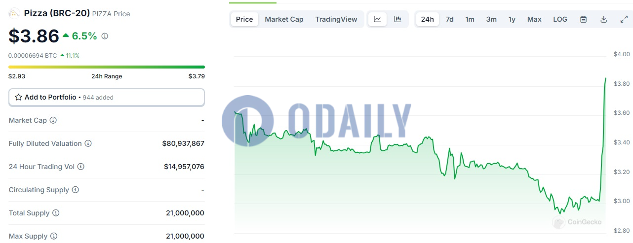
Task: Click info icon next to Circulating Supply
Action: pos(76,190)
